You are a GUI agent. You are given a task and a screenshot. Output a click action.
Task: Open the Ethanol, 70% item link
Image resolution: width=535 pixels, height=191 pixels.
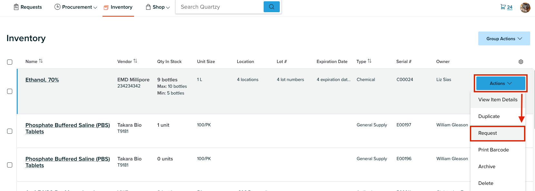[42, 80]
